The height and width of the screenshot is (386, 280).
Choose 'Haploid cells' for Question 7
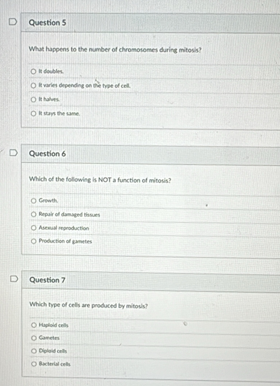[x=34, y=325]
